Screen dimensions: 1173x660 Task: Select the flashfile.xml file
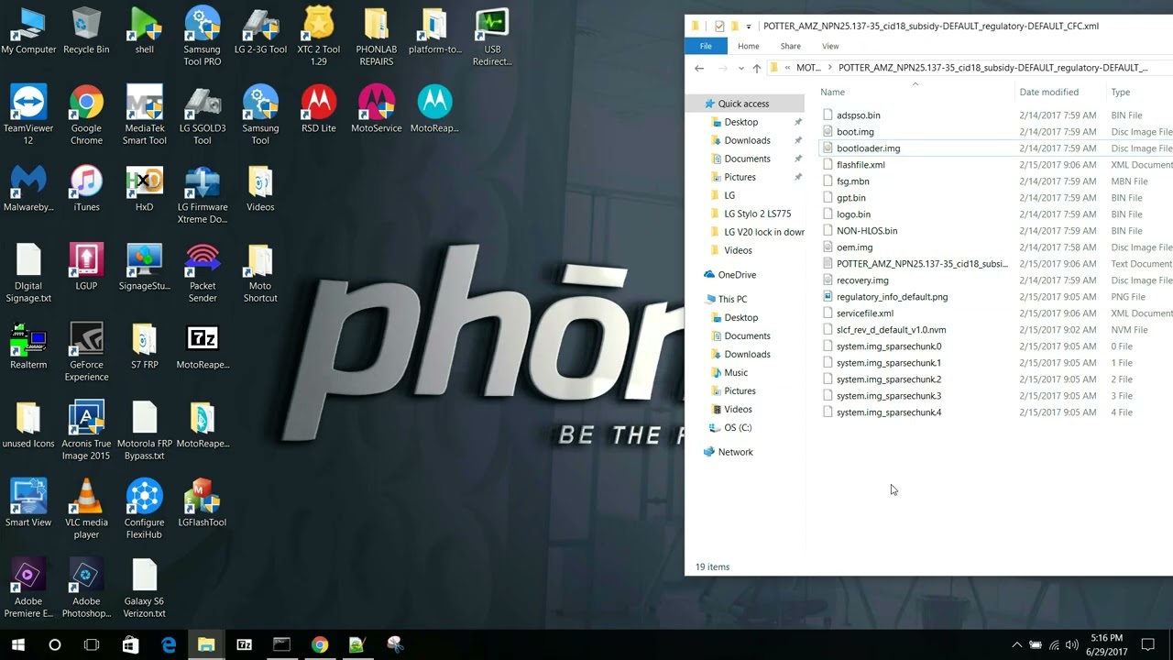click(861, 165)
